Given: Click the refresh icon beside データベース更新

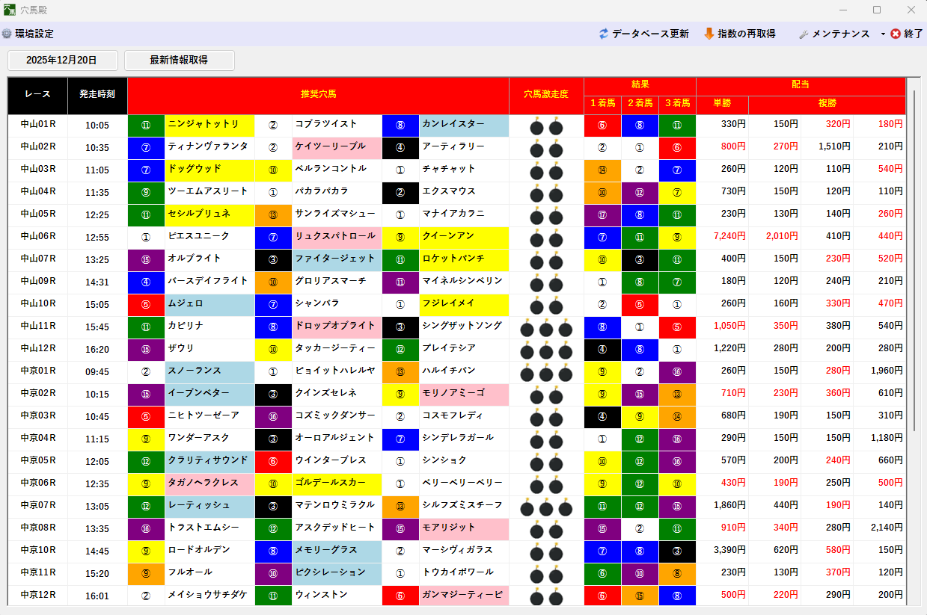Looking at the screenshot, I should [x=602, y=34].
